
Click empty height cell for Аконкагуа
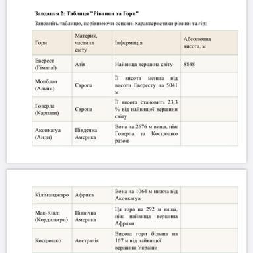(209, 133)
